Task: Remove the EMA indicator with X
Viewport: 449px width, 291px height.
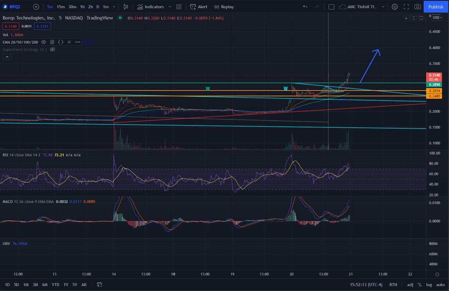Action: tap(69, 42)
